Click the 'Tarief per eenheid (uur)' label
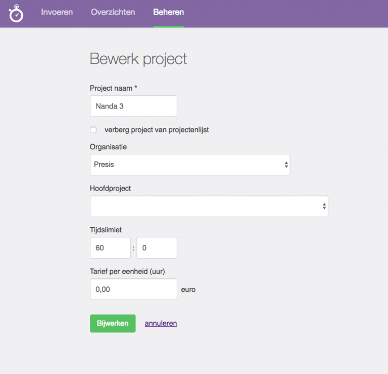Image resolution: width=388 pixels, height=374 pixels. 127,271
